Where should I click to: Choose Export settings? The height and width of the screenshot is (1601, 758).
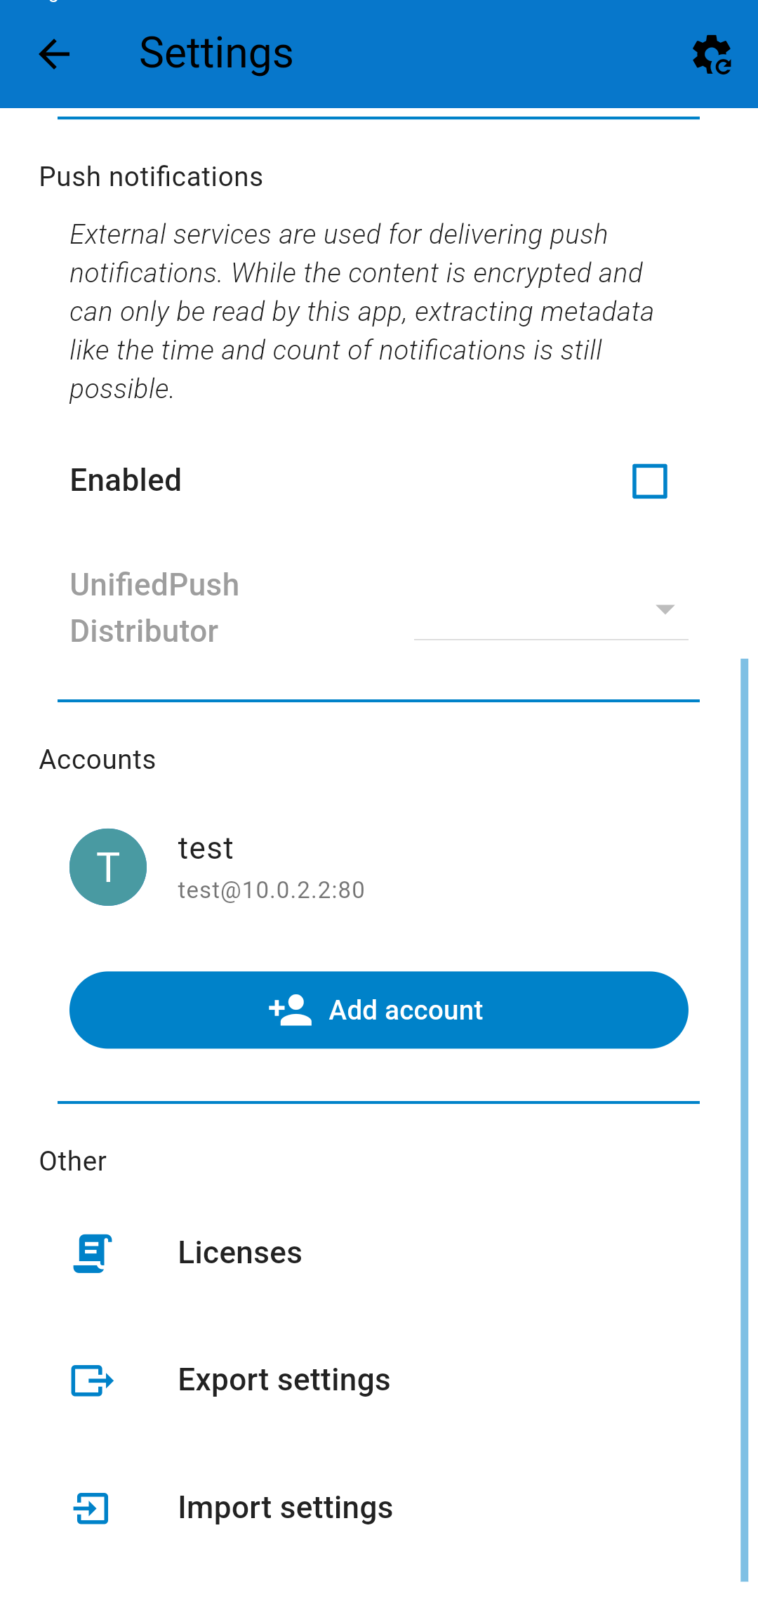[x=379, y=1381]
